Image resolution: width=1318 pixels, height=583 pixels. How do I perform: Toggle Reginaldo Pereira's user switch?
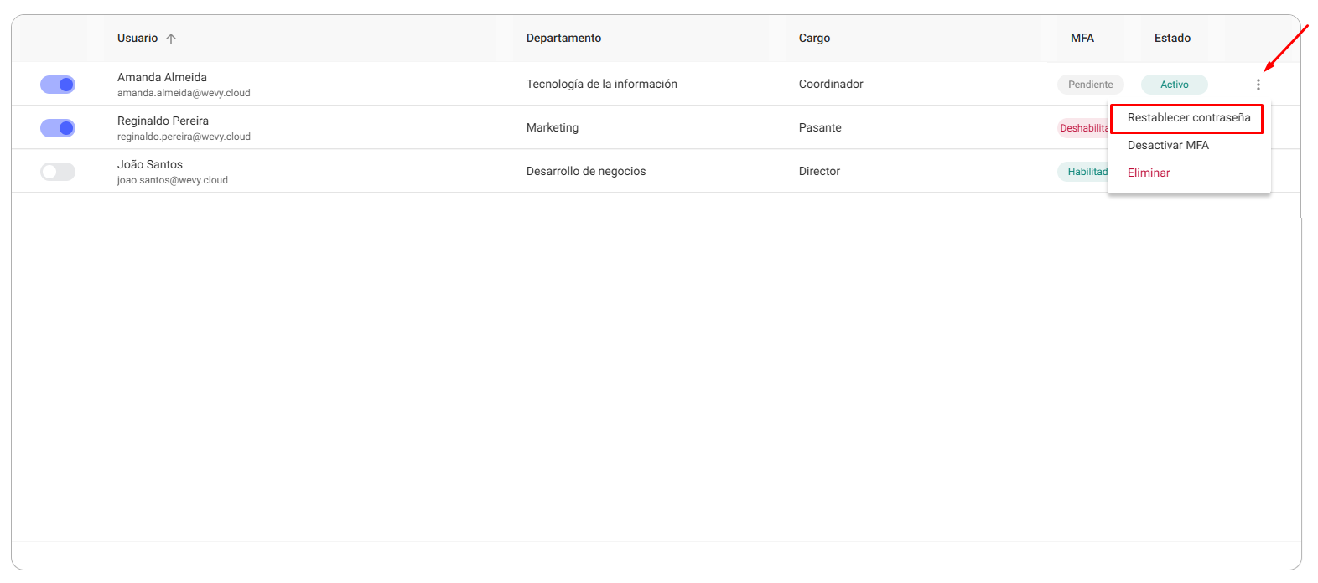[x=58, y=128]
